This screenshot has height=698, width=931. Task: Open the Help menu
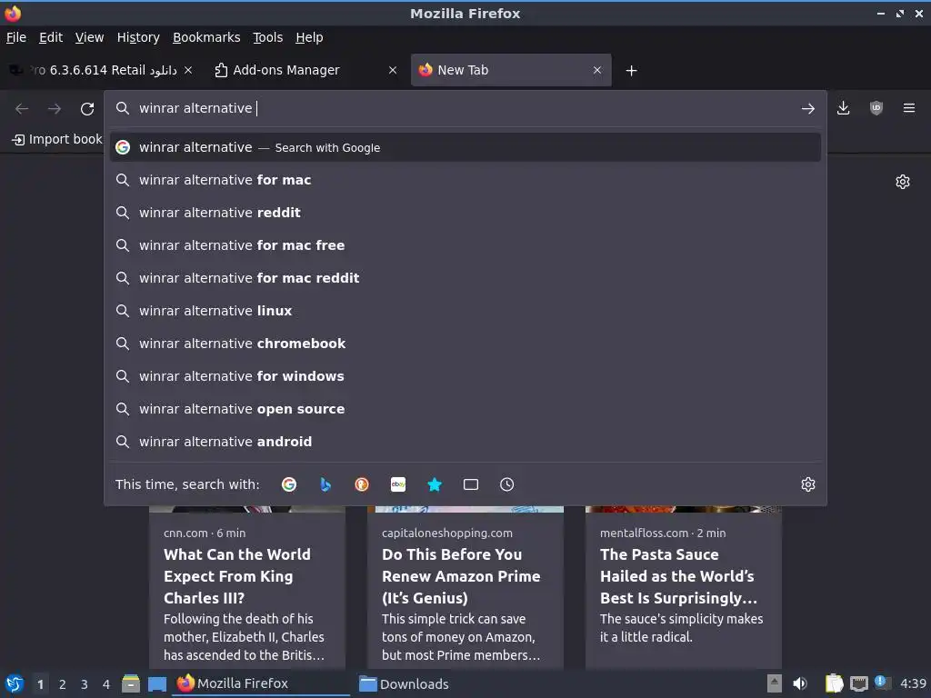click(x=309, y=37)
